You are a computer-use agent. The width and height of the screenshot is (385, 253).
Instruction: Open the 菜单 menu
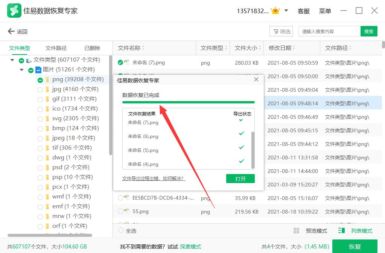(325, 11)
